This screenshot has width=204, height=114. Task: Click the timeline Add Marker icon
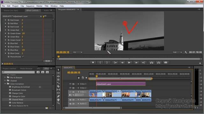pos(86,78)
